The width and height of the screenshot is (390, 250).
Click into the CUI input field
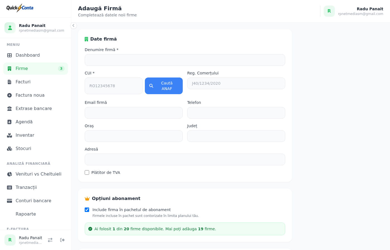pyautogui.click(x=114, y=86)
